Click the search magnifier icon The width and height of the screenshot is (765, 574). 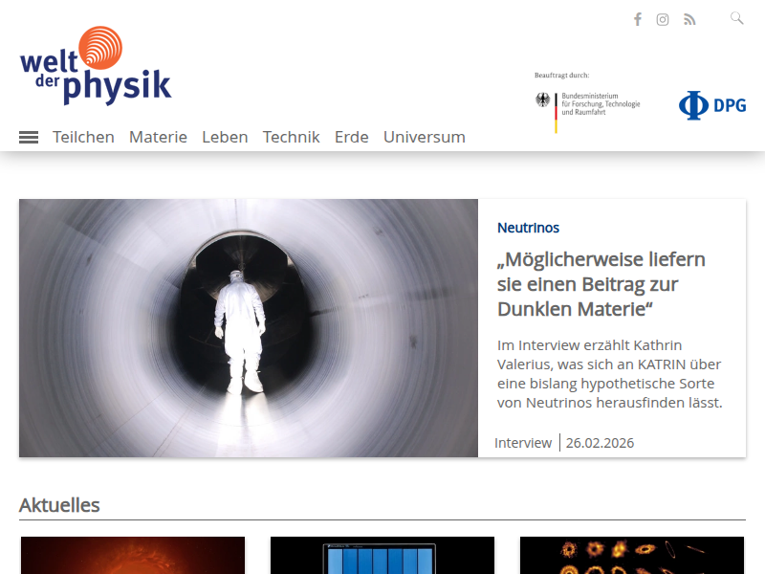coord(736,18)
